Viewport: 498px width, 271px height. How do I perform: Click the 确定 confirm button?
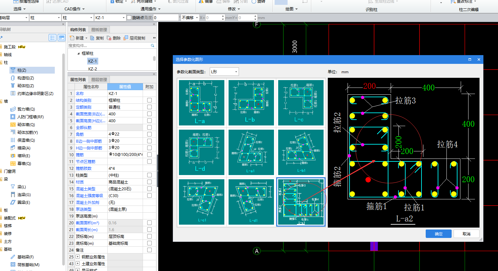tap(439, 234)
